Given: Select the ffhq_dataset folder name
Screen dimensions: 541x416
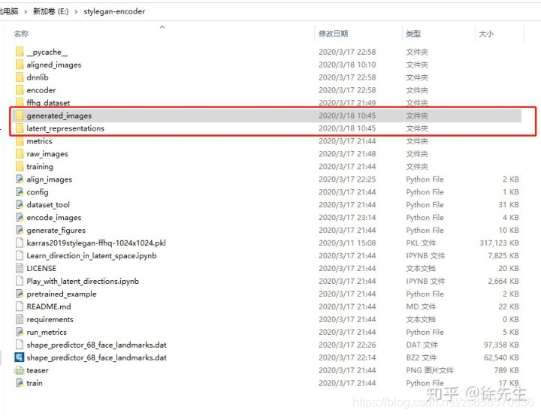Looking at the screenshot, I should pyautogui.click(x=48, y=103).
